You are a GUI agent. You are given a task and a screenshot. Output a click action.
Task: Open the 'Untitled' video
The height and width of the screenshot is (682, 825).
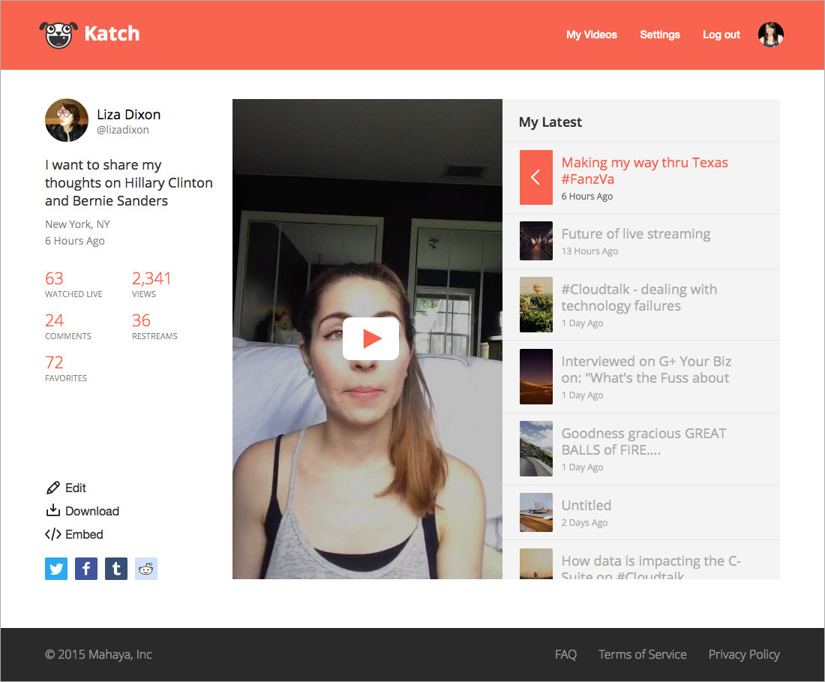click(x=586, y=505)
